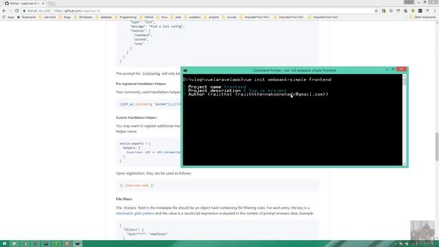Click the green C taskbar icon
The image size is (439, 247).
click(x=56, y=244)
